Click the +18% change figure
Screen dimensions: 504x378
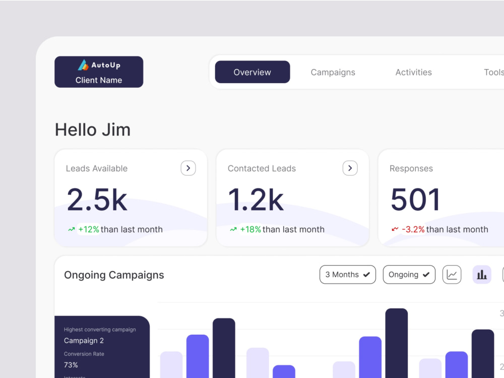tap(250, 229)
